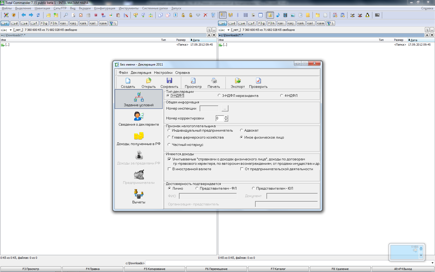Expand the download speed widget arrow
435x272 pixels.
coord(421,255)
